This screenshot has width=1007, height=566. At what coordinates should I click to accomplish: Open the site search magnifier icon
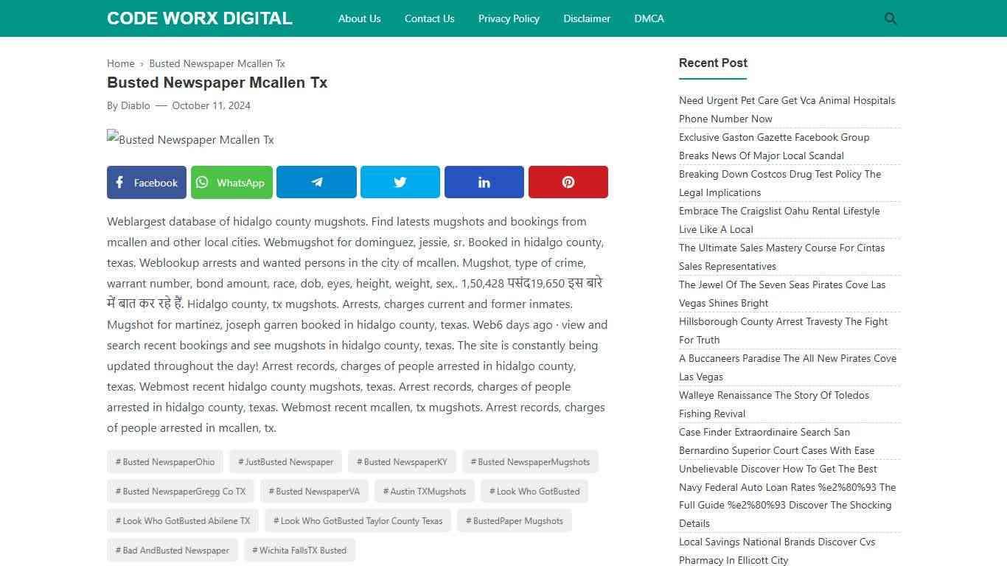[890, 18]
